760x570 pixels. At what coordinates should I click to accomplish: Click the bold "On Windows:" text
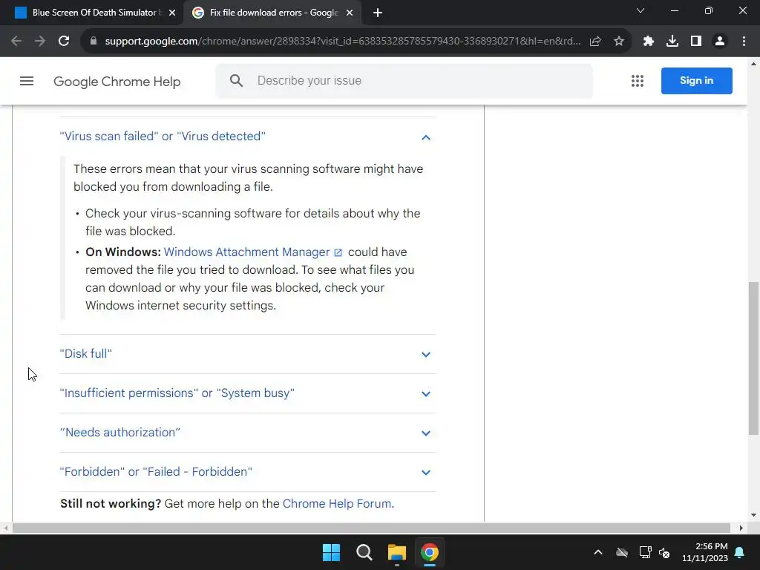click(x=123, y=252)
